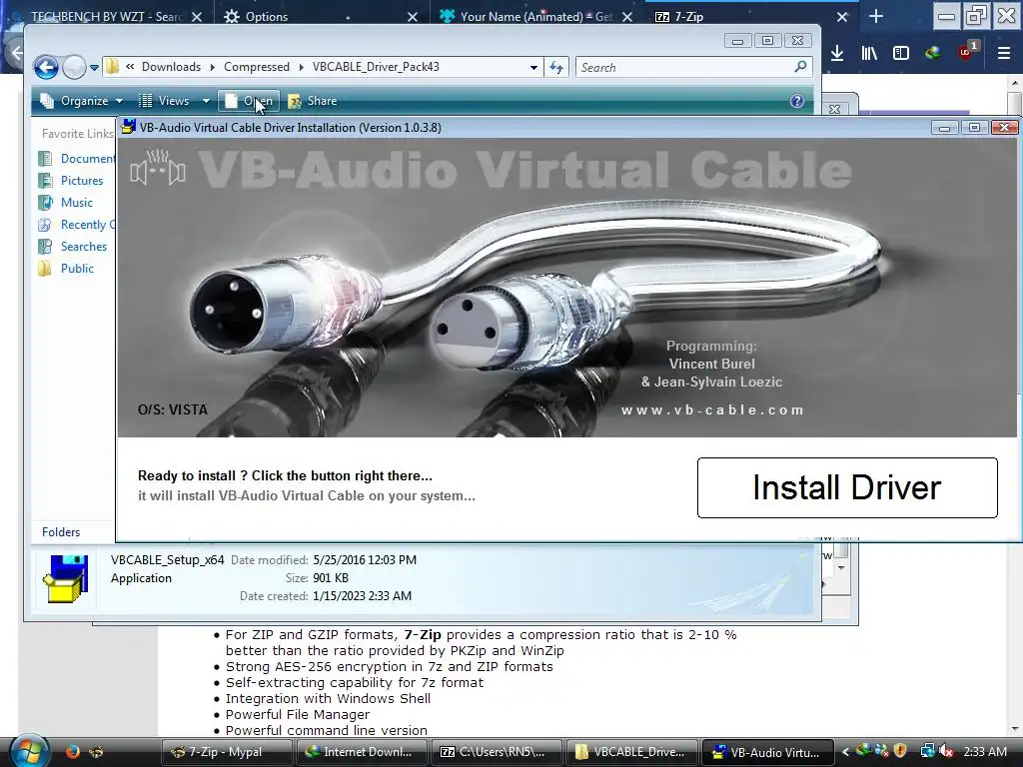Switch to 7-Zip - Mypal taskbar button
The width and height of the screenshot is (1023, 767).
226,752
